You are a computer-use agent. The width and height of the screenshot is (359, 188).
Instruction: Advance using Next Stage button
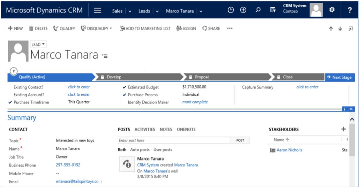(x=340, y=77)
